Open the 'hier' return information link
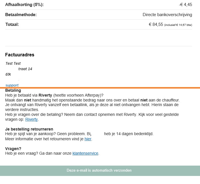200x184 pixels. pyautogui.click(x=88, y=139)
